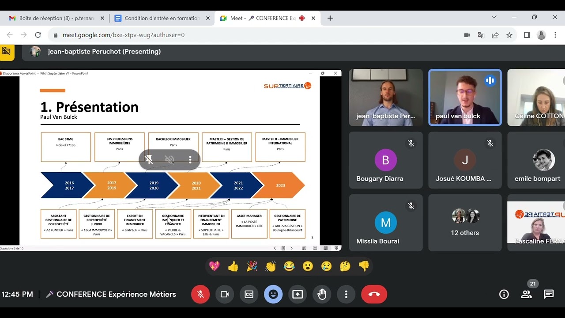Image resolution: width=565 pixels, height=318 pixels.
Task: Go to next slide in PowerPoint
Action: [x=291, y=248]
